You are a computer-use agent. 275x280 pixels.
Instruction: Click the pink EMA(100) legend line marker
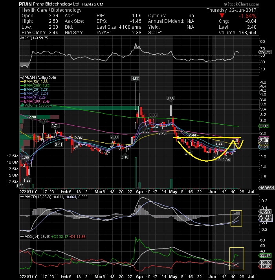22,101
